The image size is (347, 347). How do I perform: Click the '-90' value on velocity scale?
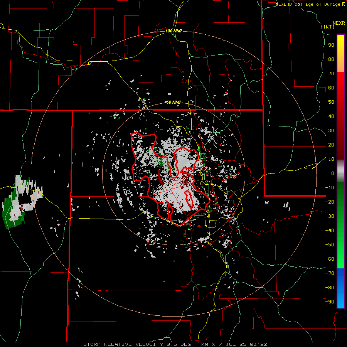tap(330, 302)
